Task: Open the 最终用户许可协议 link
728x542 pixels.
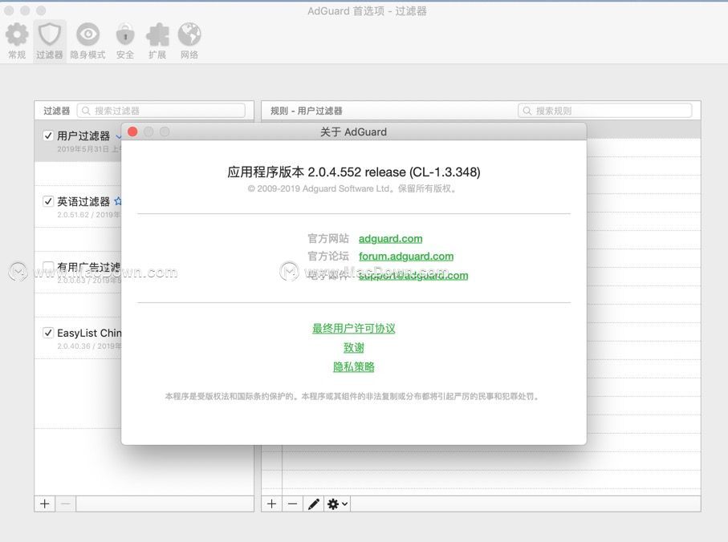Action: tap(354, 328)
